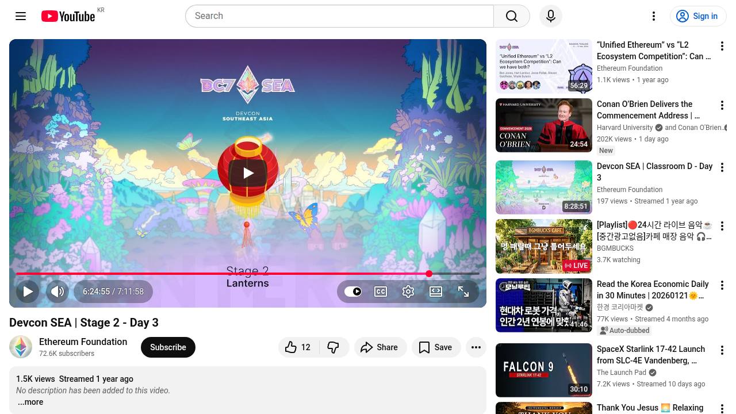This screenshot has width=736, height=414.
Task: Open the Falcon 9 Starlink thumbnail
Action: click(544, 370)
